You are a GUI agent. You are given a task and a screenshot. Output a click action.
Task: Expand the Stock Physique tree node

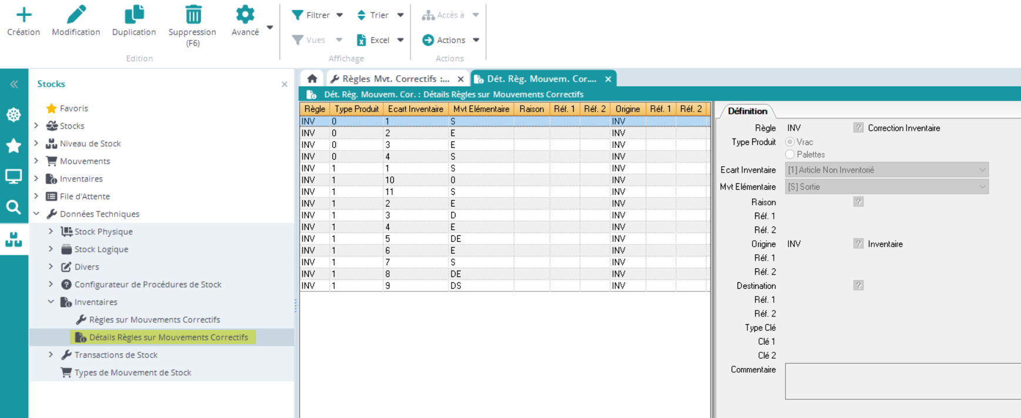point(51,231)
